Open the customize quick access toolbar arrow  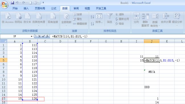[43, 3]
